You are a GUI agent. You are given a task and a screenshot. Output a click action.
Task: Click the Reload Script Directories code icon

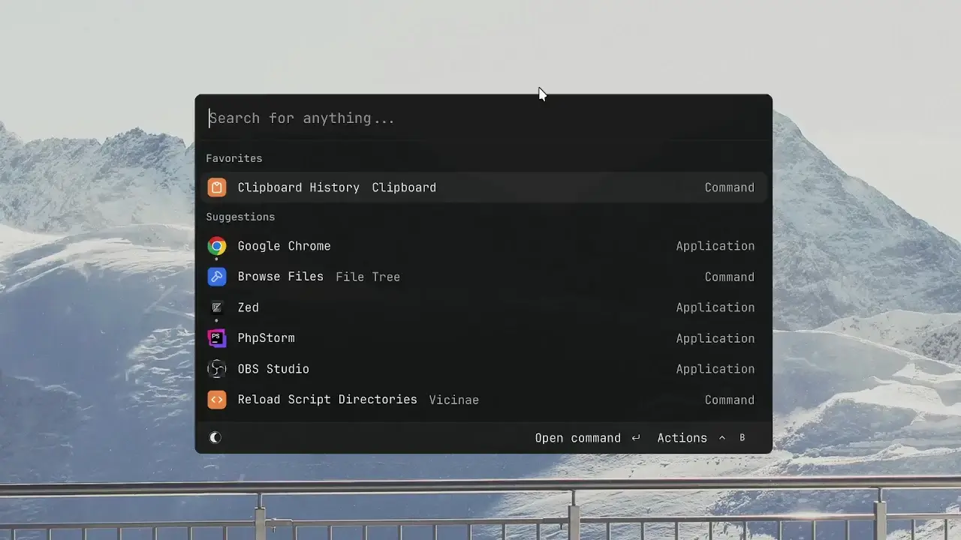pyautogui.click(x=216, y=400)
